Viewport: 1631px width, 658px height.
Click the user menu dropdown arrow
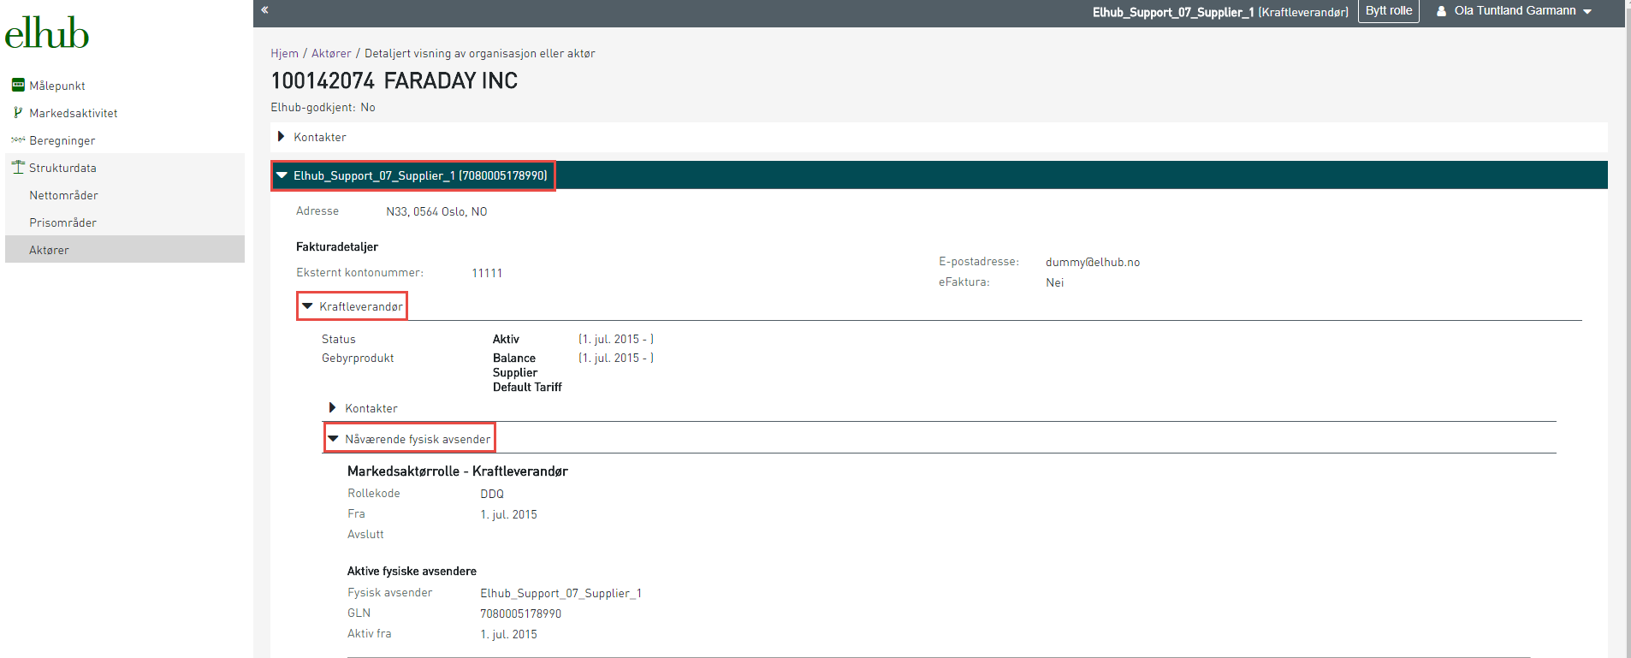click(1587, 12)
